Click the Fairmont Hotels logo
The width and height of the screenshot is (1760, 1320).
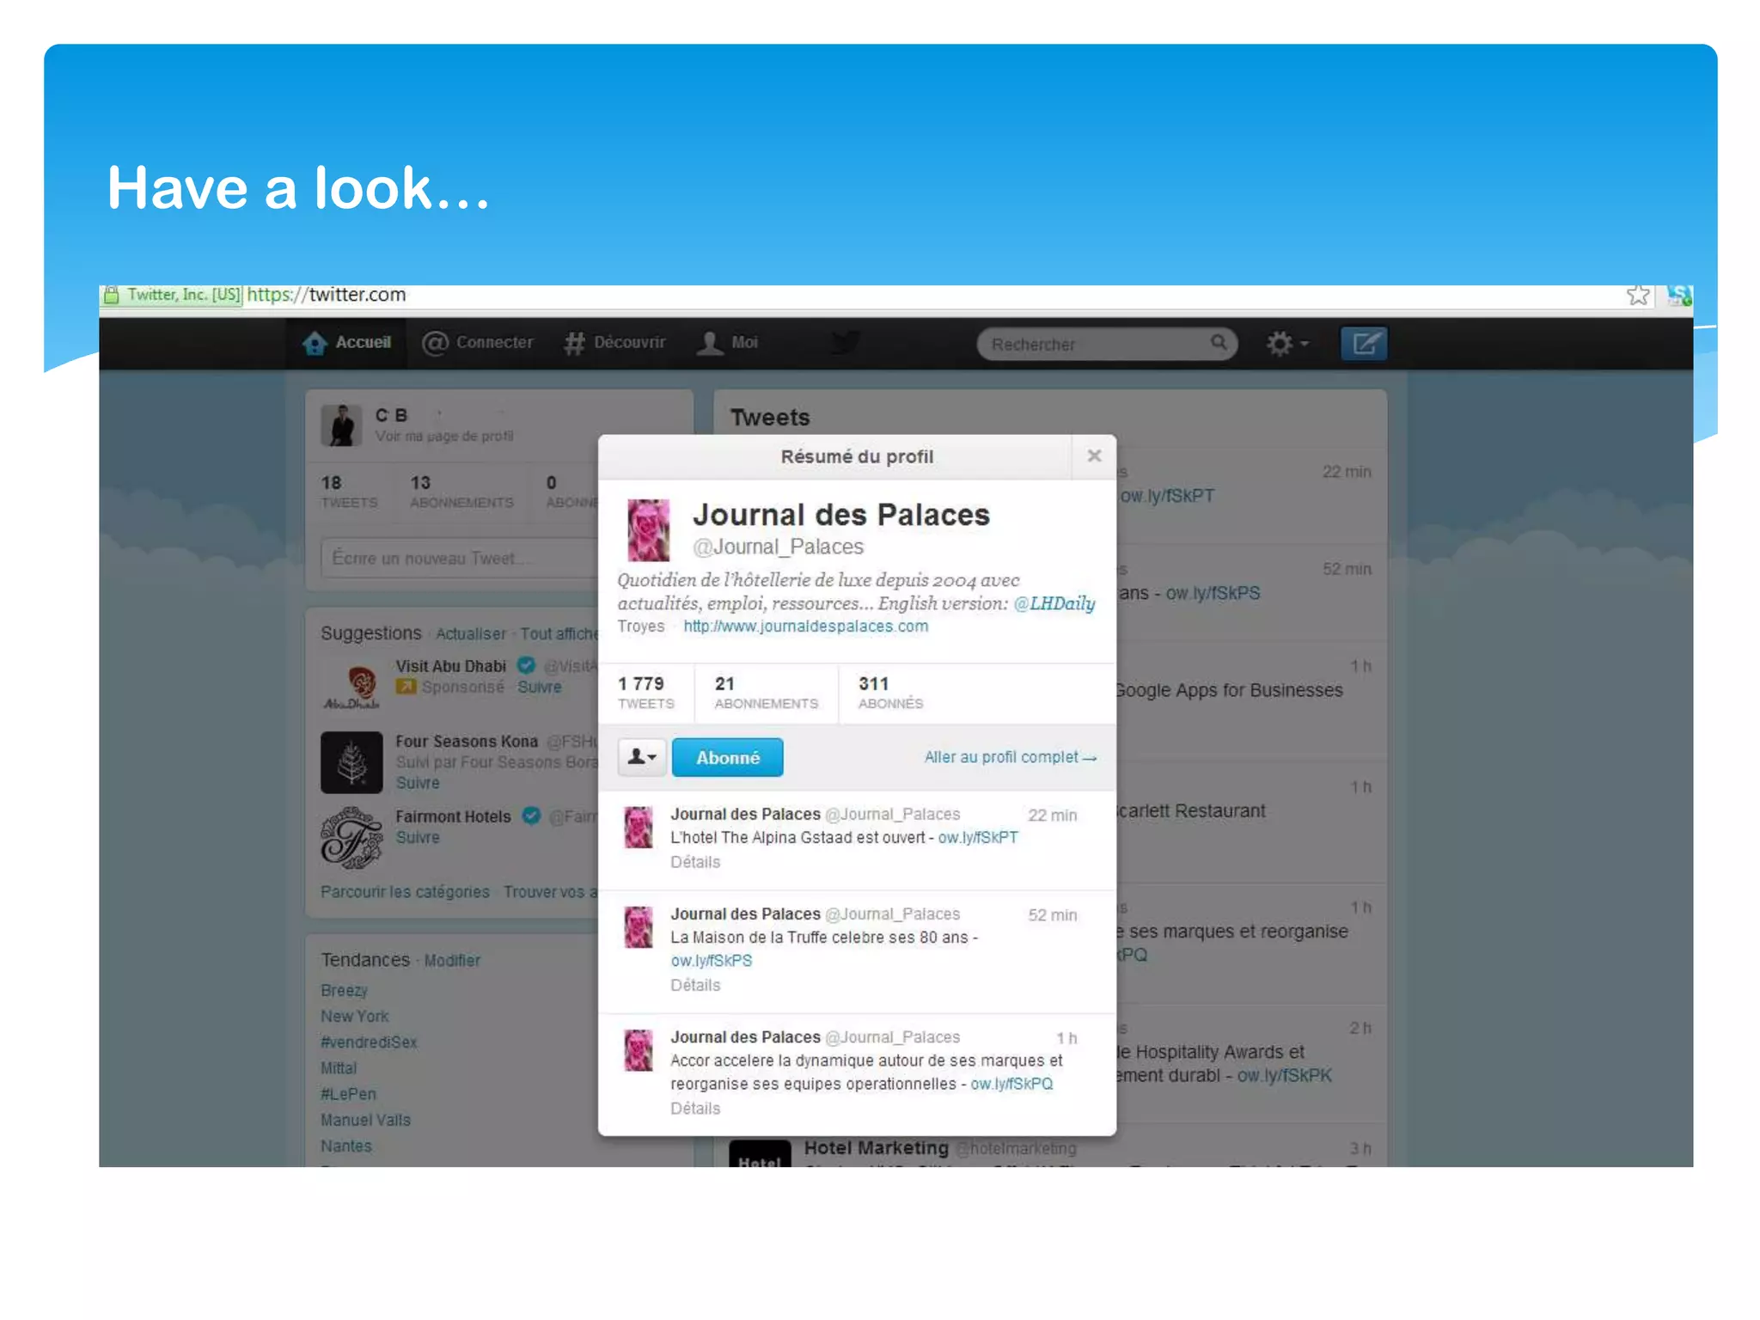[351, 838]
